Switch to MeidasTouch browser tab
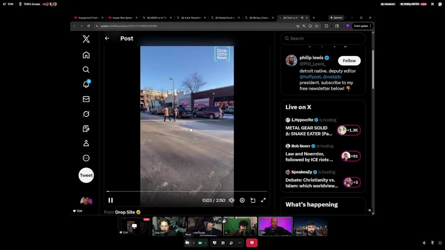This screenshot has height=250, width=445. (225, 18)
